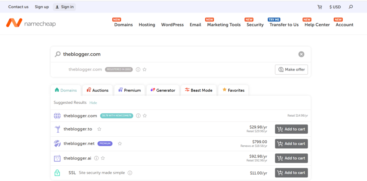367x181 pixels.
Task: Switch to the Auctions tab
Action: tap(97, 90)
